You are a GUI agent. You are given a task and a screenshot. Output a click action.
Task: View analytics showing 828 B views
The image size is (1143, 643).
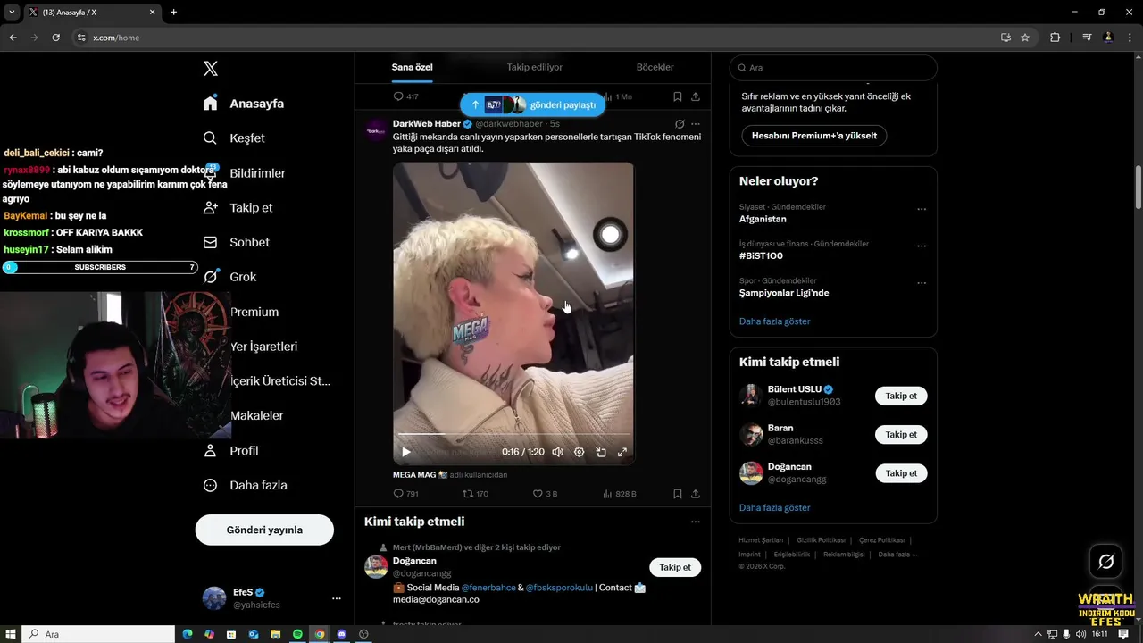(620, 493)
